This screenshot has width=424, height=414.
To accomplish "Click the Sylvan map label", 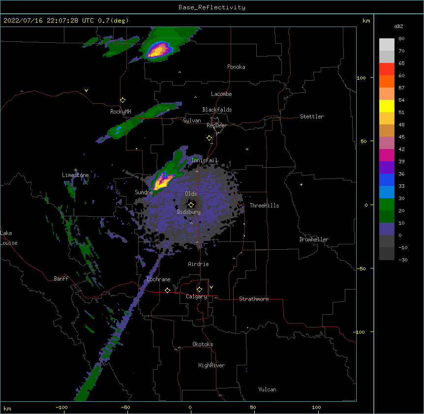I will pyautogui.click(x=192, y=120).
